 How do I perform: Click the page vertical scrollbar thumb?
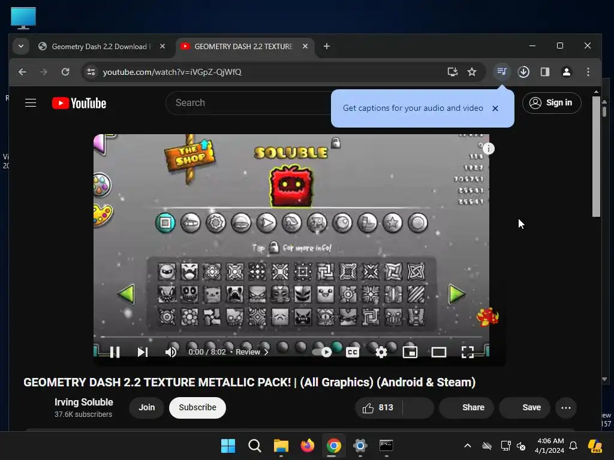(596, 156)
